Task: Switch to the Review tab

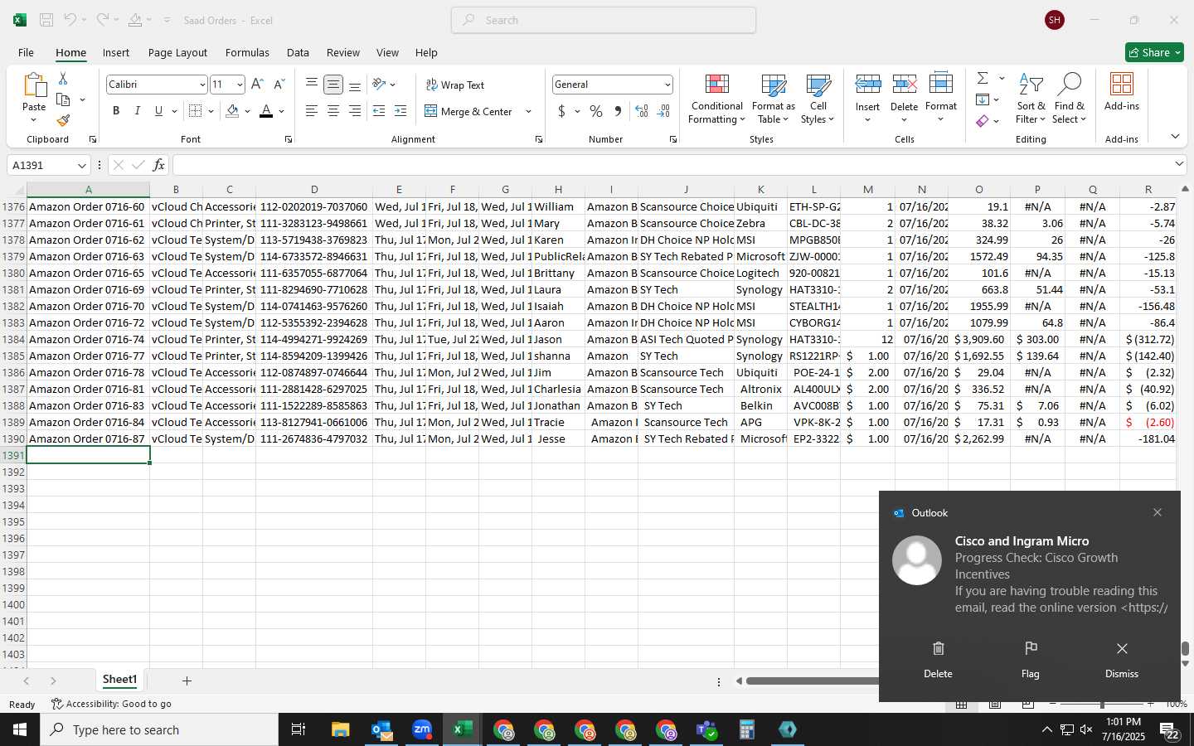Action: coord(342,52)
